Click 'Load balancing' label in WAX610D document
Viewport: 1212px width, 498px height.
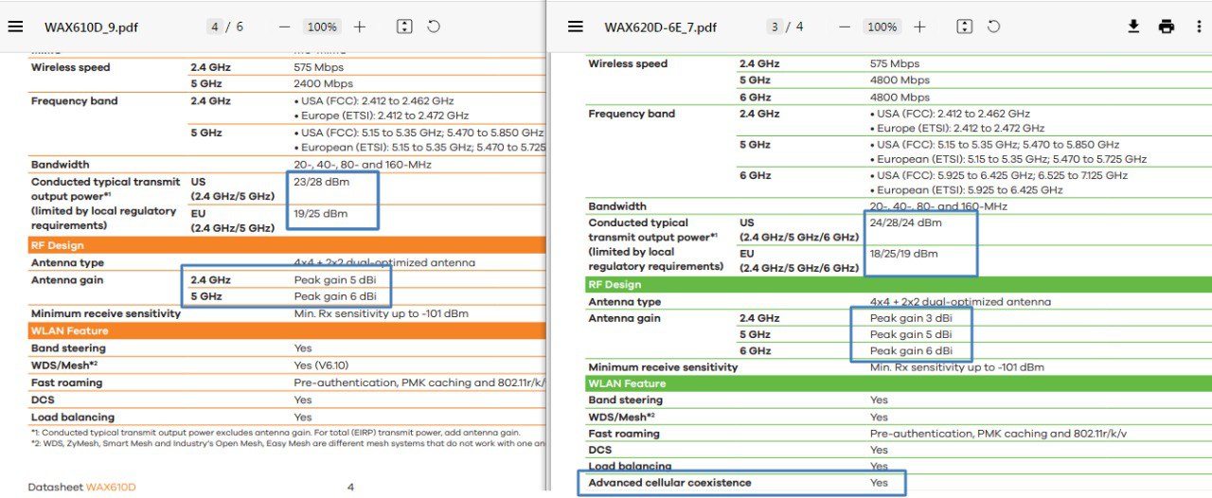click(x=73, y=417)
